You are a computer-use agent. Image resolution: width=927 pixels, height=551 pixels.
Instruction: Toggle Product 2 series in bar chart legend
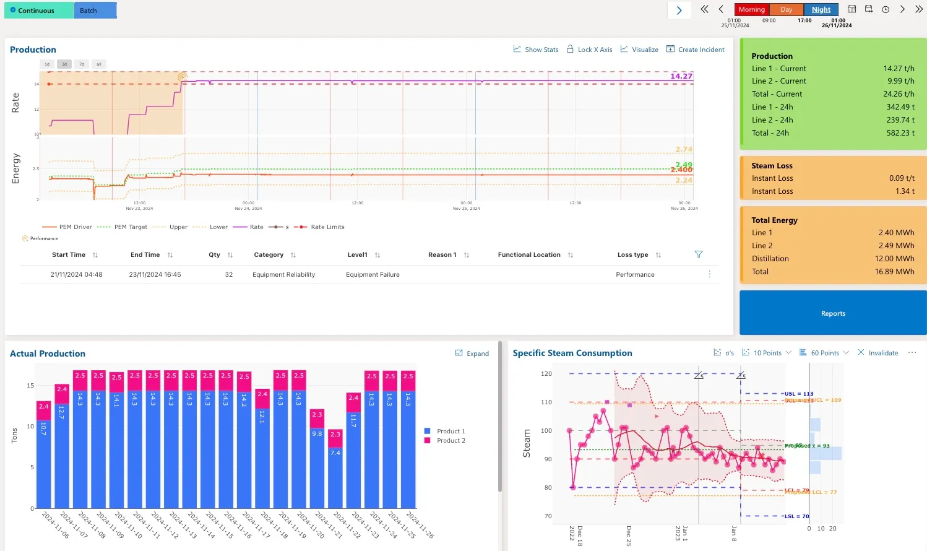pyautogui.click(x=444, y=441)
